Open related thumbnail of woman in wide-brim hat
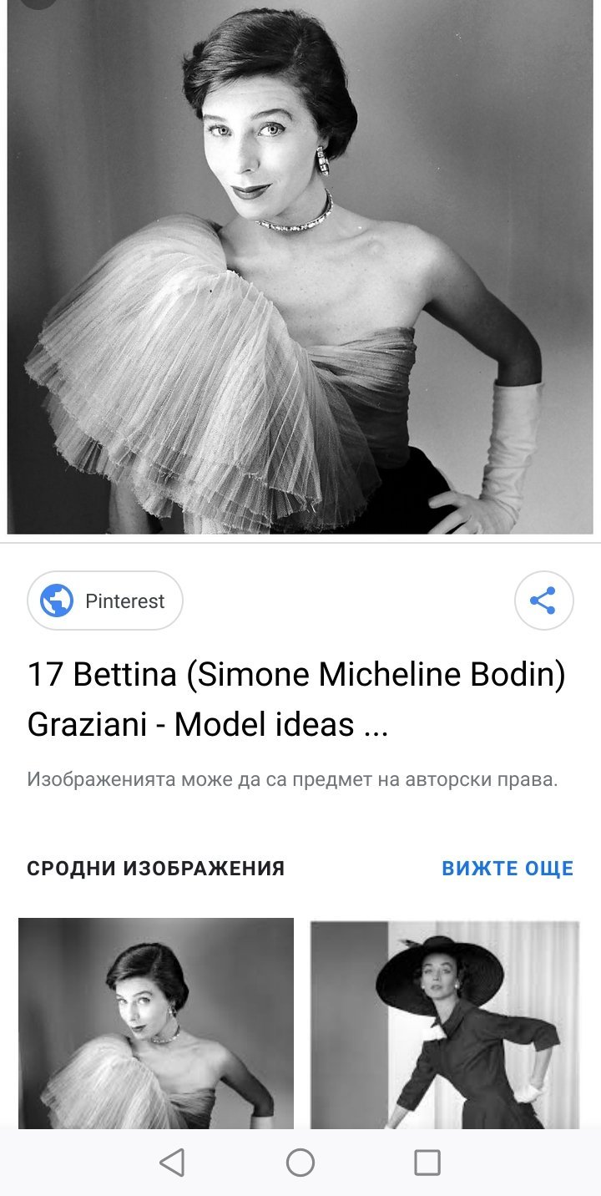Screen dimensions: 601x1196 444,1024
